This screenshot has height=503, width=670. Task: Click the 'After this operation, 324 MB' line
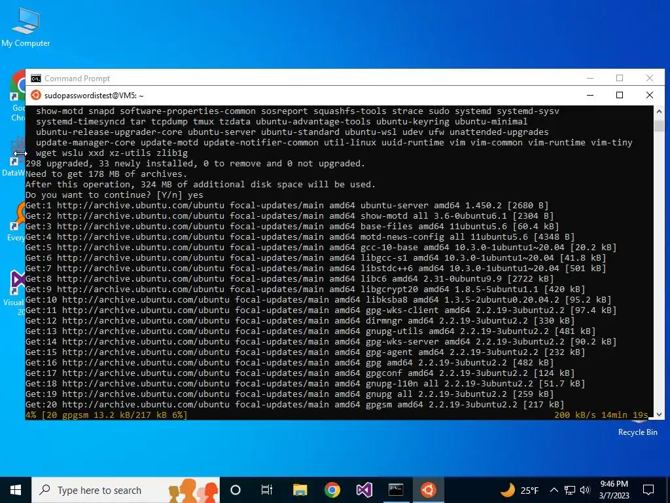pos(200,184)
